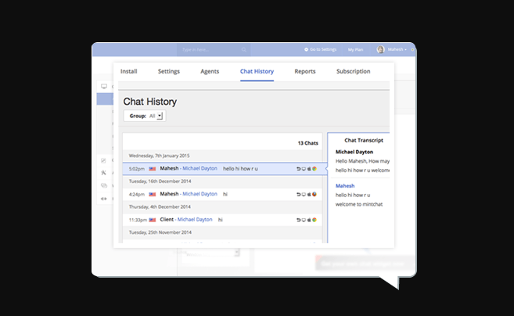Click the US flag icon in 5:02pm chat
514x316 pixels.
click(x=153, y=168)
